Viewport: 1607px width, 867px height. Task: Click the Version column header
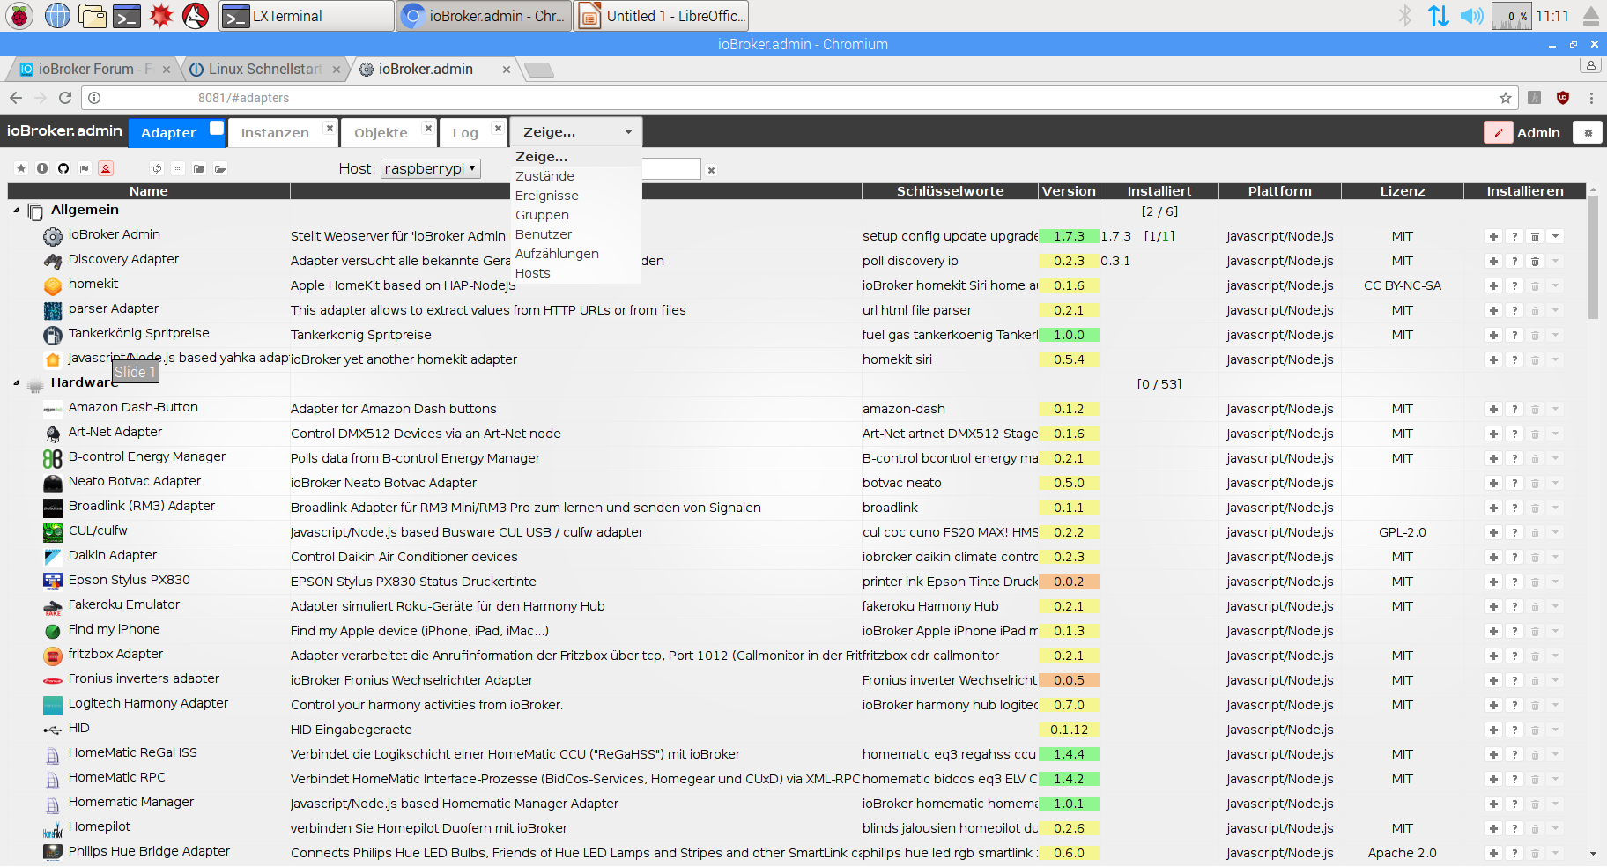coord(1069,191)
